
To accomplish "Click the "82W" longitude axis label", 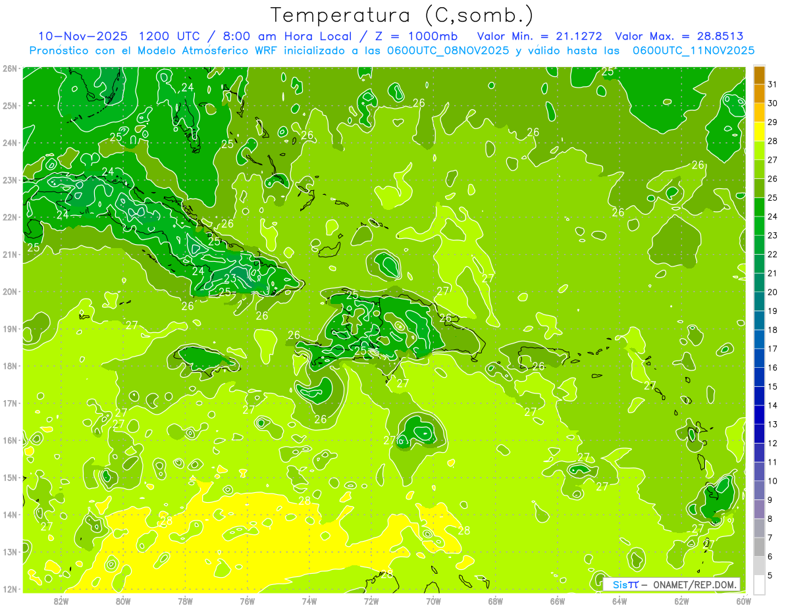I will tap(61, 601).
